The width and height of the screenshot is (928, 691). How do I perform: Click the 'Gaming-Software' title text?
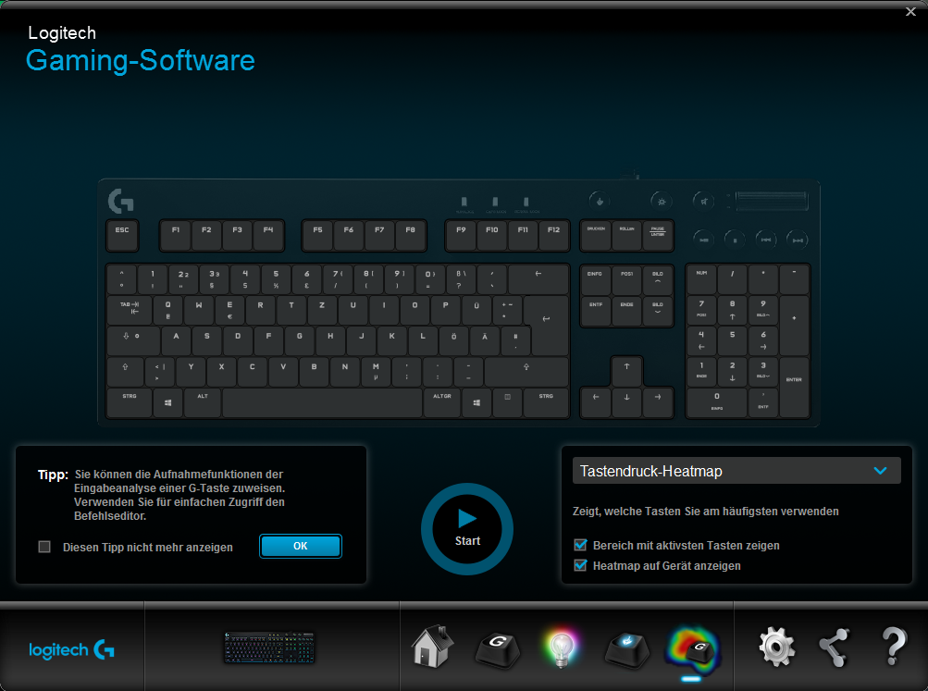pyautogui.click(x=141, y=60)
